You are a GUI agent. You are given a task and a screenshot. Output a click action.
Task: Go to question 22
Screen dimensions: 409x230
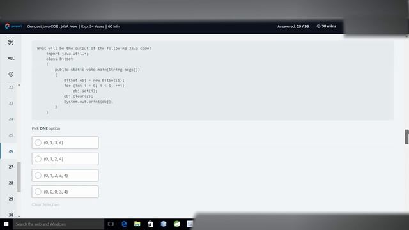pyautogui.click(x=11, y=87)
